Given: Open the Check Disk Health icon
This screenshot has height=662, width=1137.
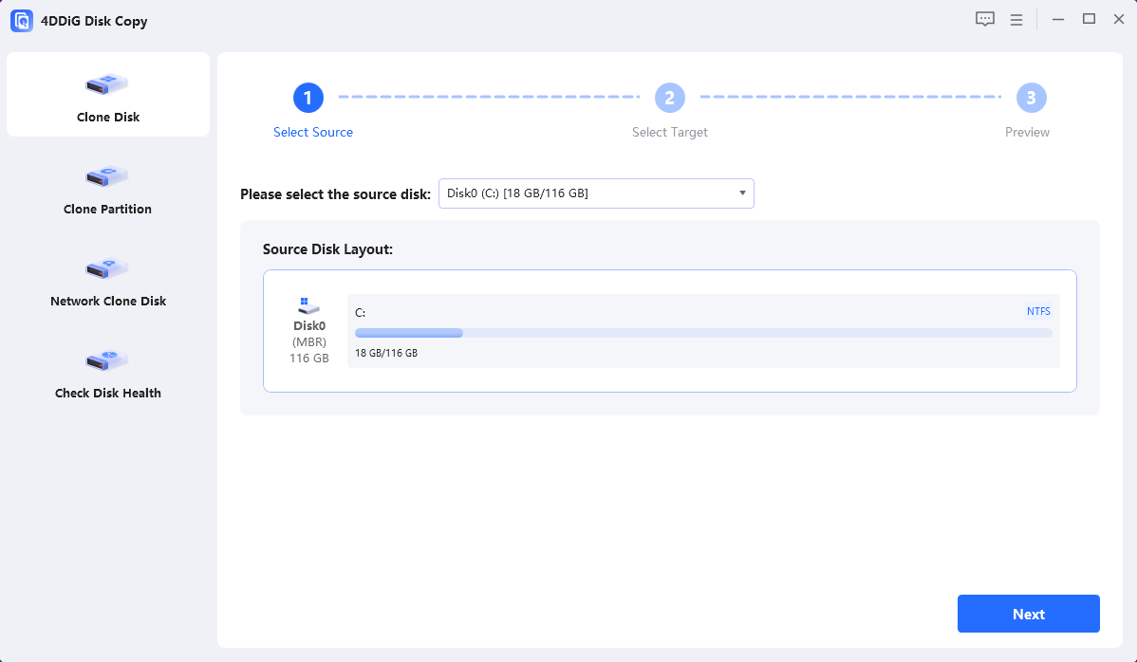Looking at the screenshot, I should click(x=107, y=361).
